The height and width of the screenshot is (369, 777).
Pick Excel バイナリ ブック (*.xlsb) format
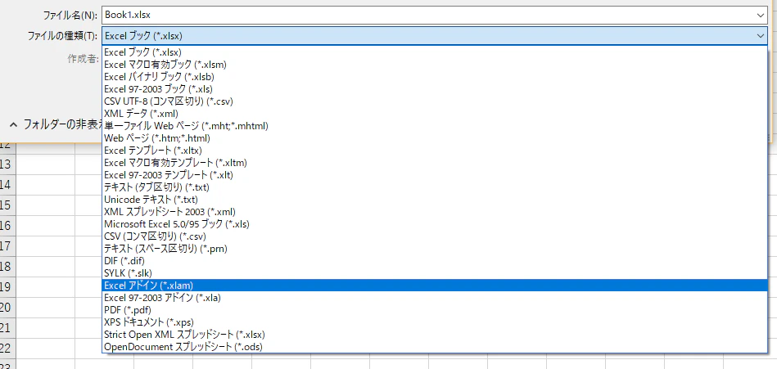pyautogui.click(x=435, y=77)
